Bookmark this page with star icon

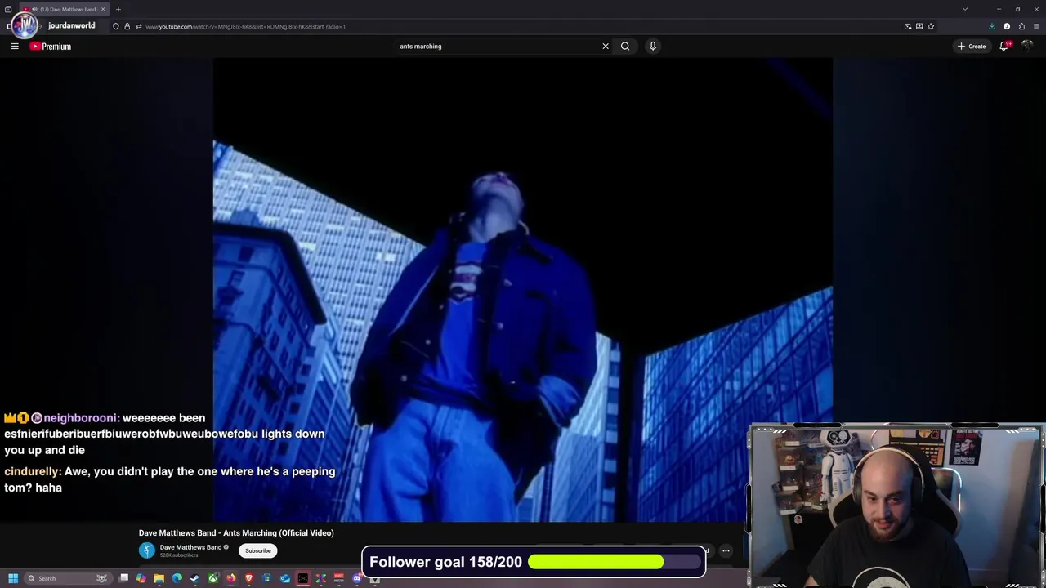[931, 26]
